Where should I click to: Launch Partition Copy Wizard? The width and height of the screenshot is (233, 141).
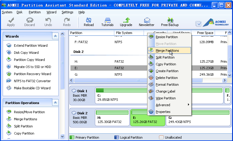(29, 60)
